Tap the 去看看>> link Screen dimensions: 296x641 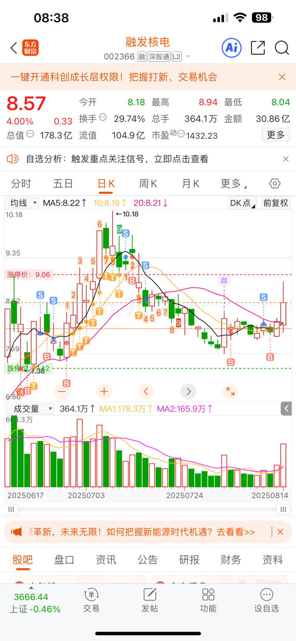coord(236,532)
